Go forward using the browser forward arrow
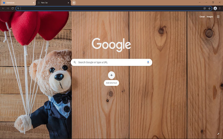 pyautogui.click(x=8, y=8)
